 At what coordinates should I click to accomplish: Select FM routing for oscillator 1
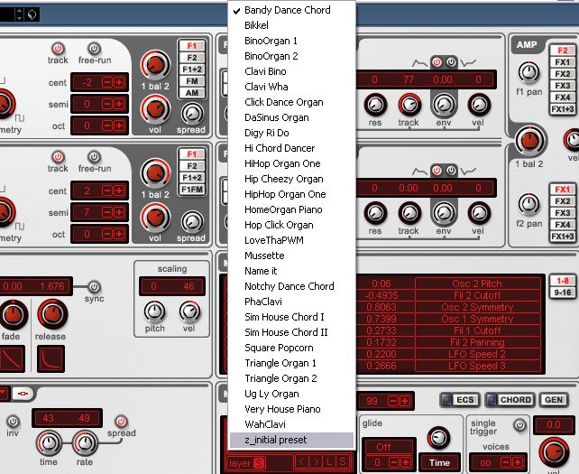tap(192, 81)
